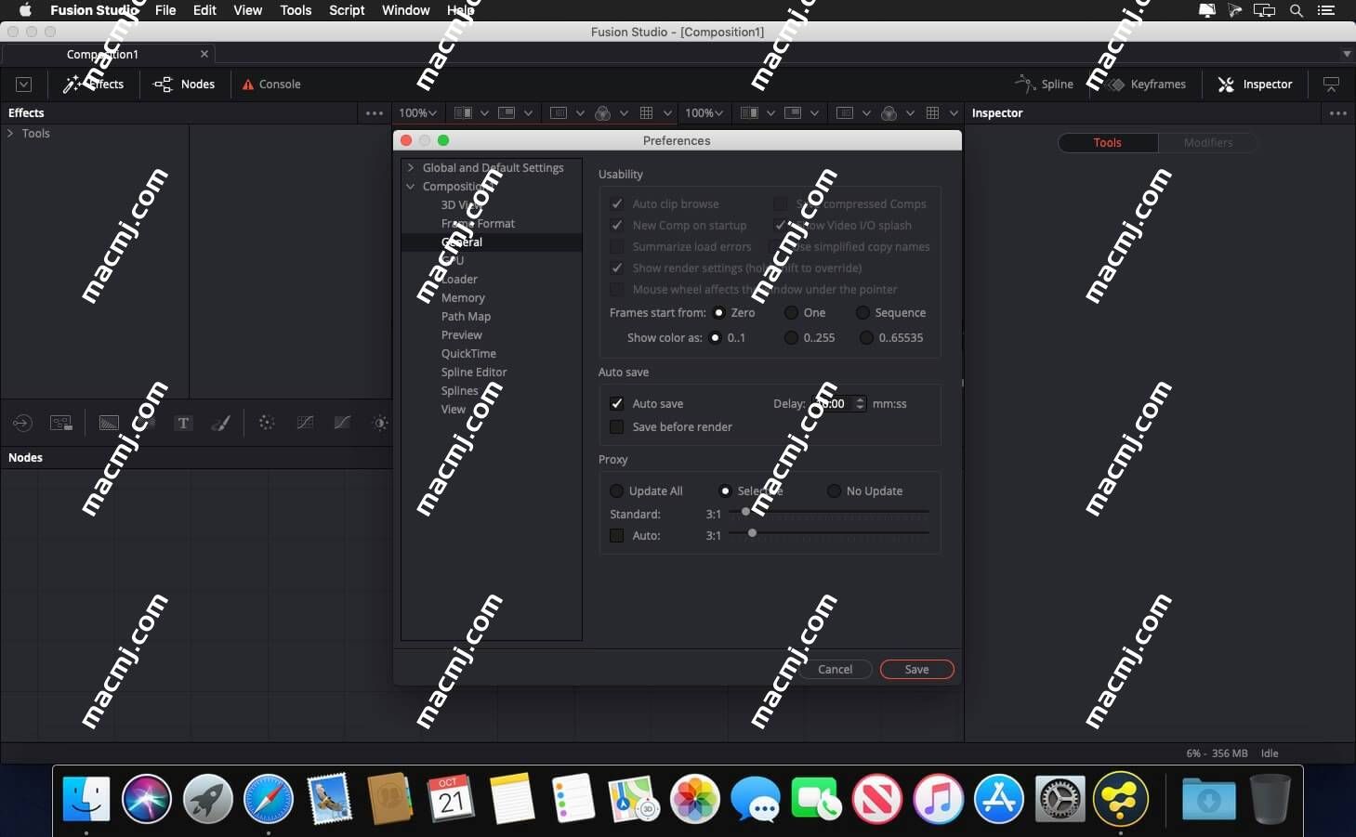The height and width of the screenshot is (837, 1356).
Task: Click the Fusion icon in the dock
Action: pos(1121,799)
